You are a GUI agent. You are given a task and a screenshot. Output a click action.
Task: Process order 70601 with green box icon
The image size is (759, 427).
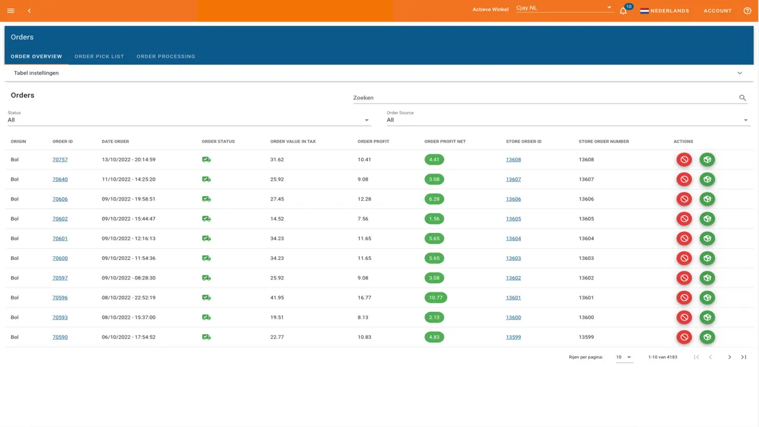click(707, 238)
